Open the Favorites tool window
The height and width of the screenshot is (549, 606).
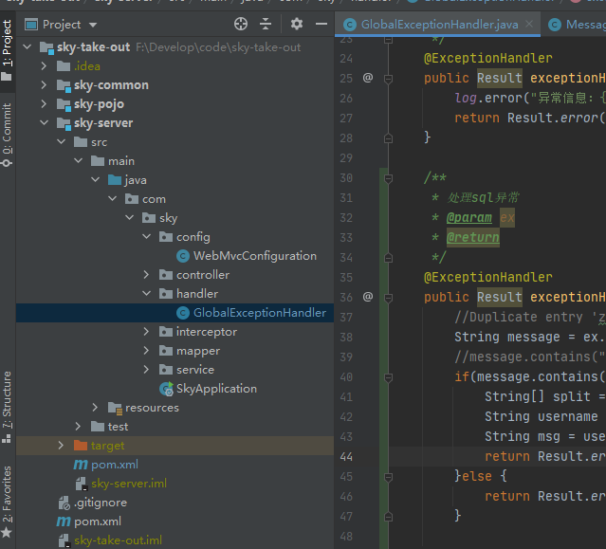coord(8,493)
